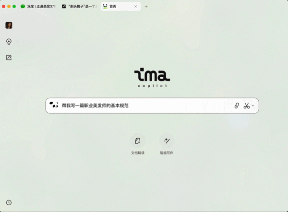Switch to the 深度 | 走进美发 tab
Screen dimensions: 288x212
pos(38,6)
